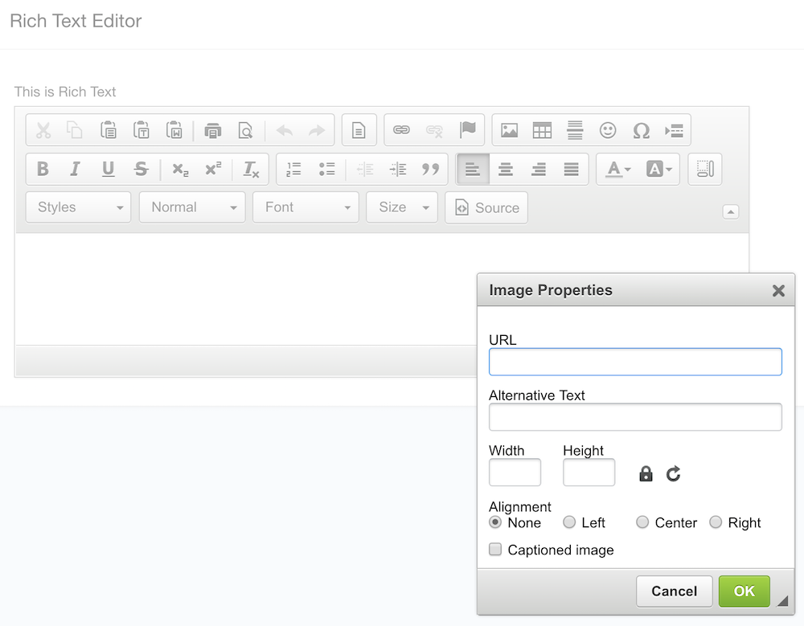Image resolution: width=804 pixels, height=626 pixels.
Task: Click the Alternative Text input field
Action: coord(635,417)
